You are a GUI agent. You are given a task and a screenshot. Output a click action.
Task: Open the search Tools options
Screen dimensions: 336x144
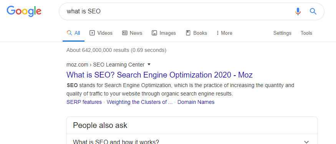pos(306,33)
